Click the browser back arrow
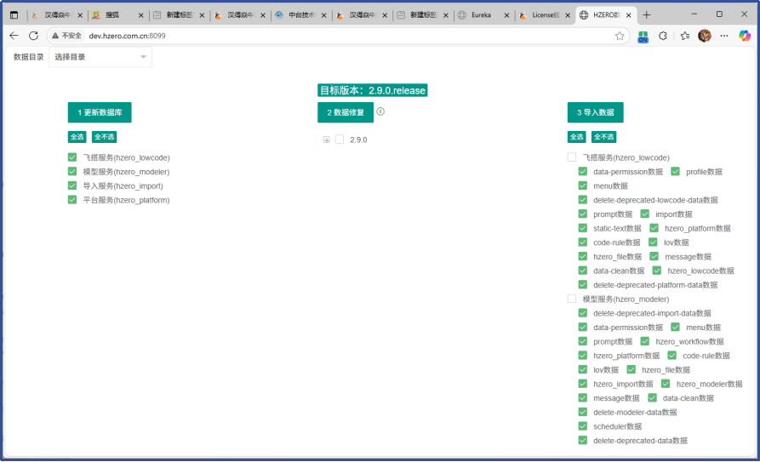The width and height of the screenshot is (760, 462). pos(14,36)
